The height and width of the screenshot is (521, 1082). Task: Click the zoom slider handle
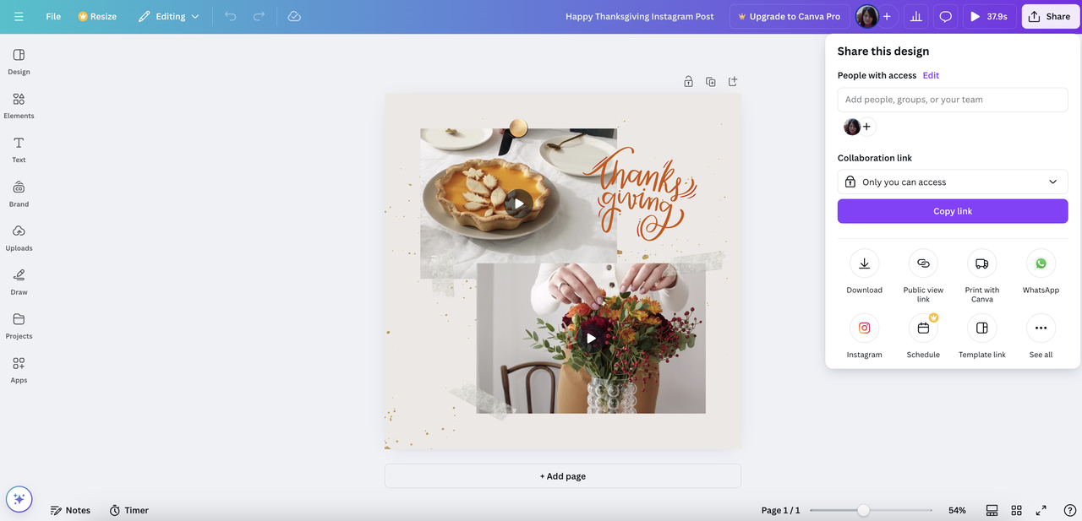pyautogui.click(x=863, y=510)
